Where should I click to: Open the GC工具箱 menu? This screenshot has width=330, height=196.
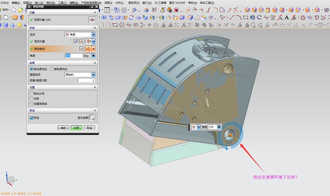coord(160,3)
